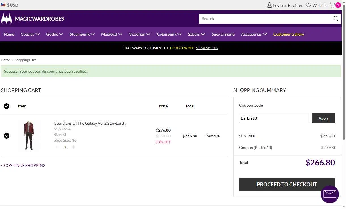Screen dimensions: 346x209
Task: Click the crossed-out $553.60 price
Action: tap(163, 136)
